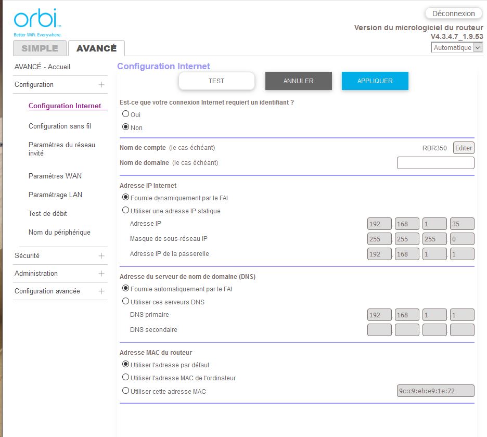Select Utiliser cette adresse MAC option
This screenshot has width=487, height=437.
(125, 391)
